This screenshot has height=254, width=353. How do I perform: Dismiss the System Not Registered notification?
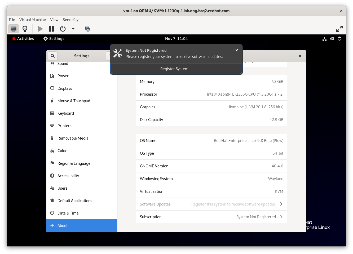coord(237,50)
